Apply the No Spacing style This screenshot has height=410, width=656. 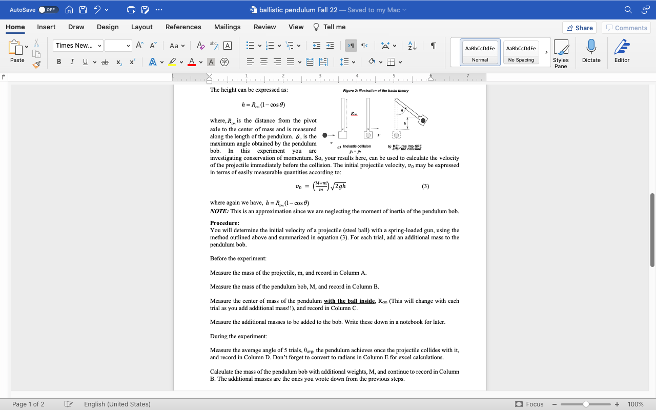click(x=521, y=52)
